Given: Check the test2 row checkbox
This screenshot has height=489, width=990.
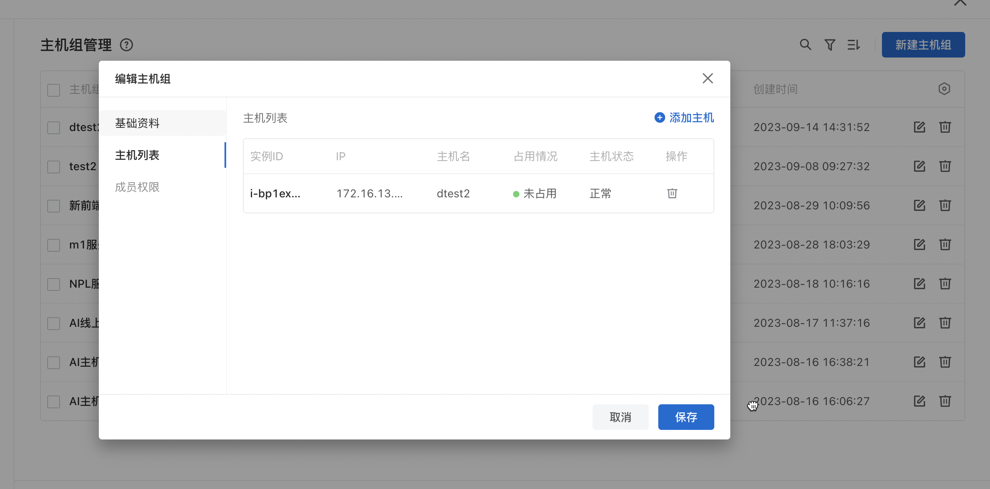Looking at the screenshot, I should coord(54,167).
